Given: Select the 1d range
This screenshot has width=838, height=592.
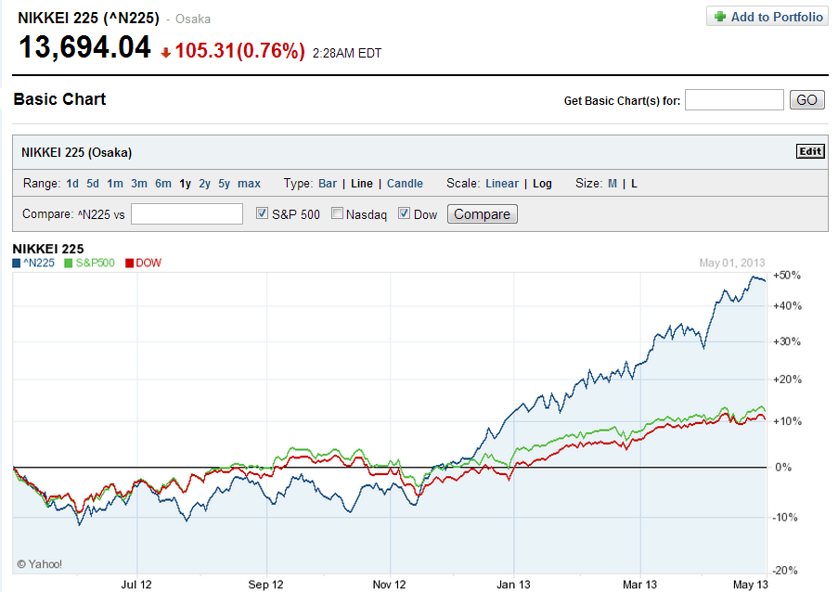Looking at the screenshot, I should 72,184.
